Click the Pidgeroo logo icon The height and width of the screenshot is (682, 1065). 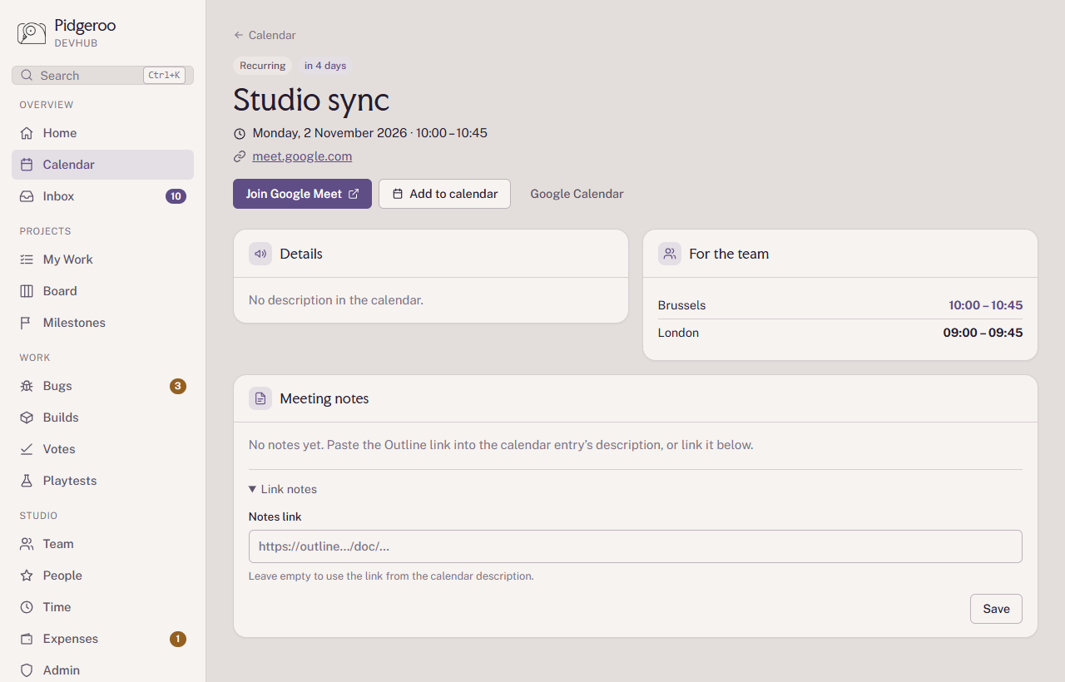tap(32, 32)
